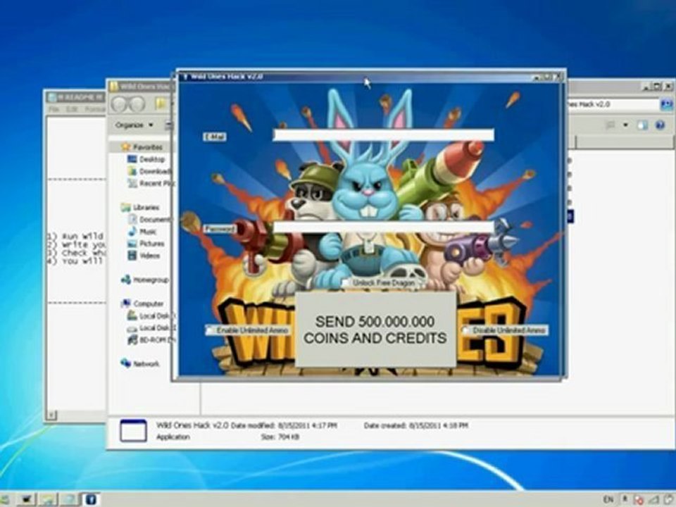Click Explorer's Back navigation arrow
Screen dimensions: 676x507
pos(120,104)
